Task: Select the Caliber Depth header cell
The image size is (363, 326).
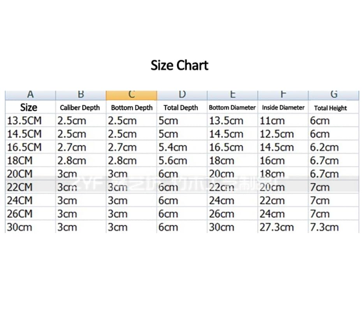Action: [81, 107]
